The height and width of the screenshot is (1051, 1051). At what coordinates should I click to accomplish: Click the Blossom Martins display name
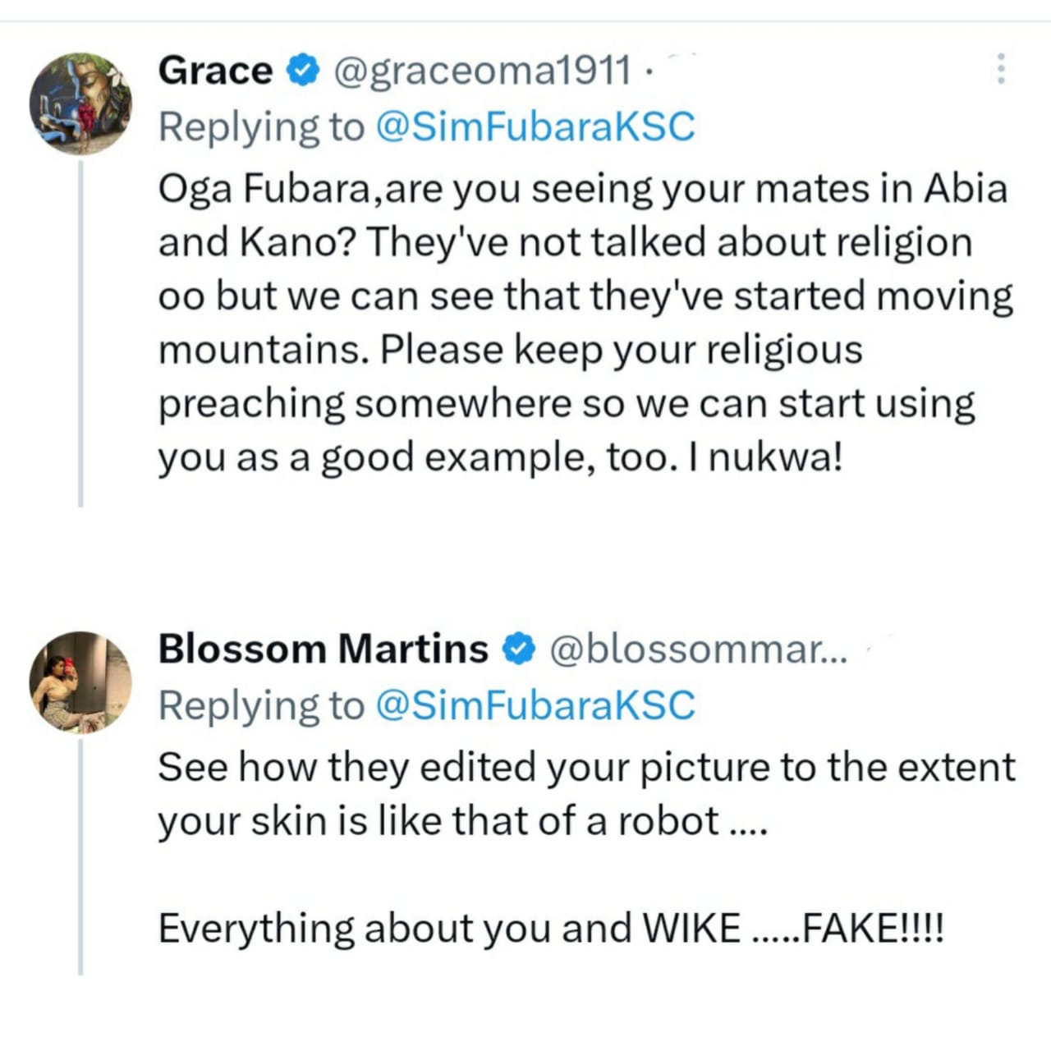coord(323,649)
